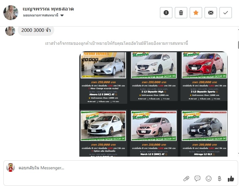The width and height of the screenshot is (239, 186).
Task: Click page avatar next to reply box
Action: pos(11,167)
